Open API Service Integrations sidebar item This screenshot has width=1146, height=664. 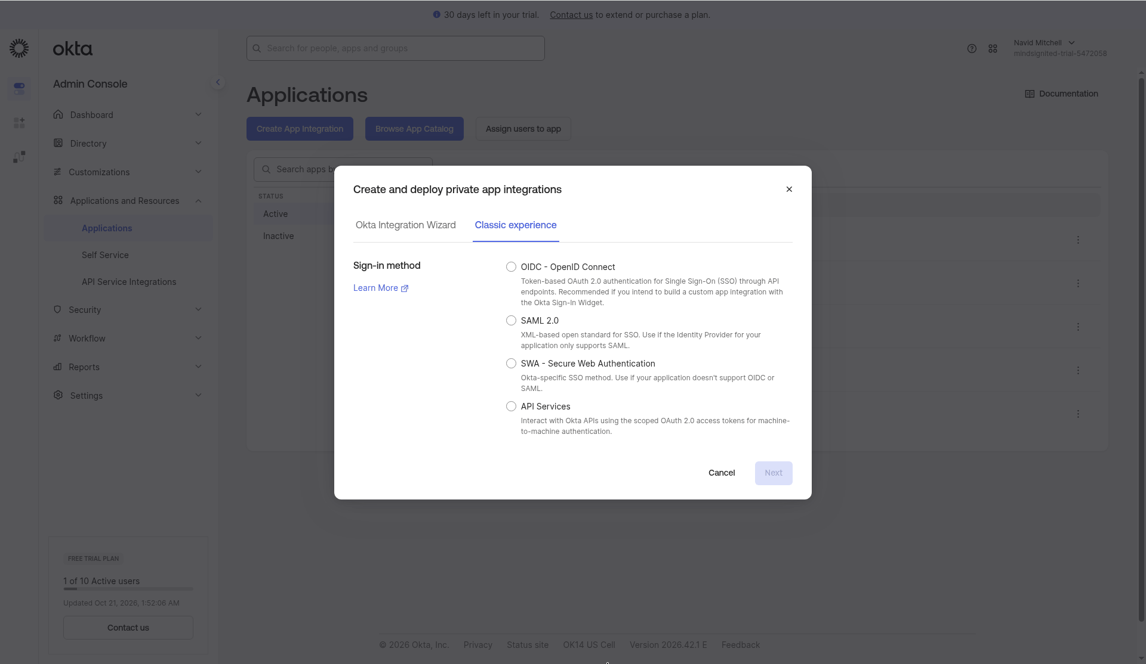click(x=129, y=282)
